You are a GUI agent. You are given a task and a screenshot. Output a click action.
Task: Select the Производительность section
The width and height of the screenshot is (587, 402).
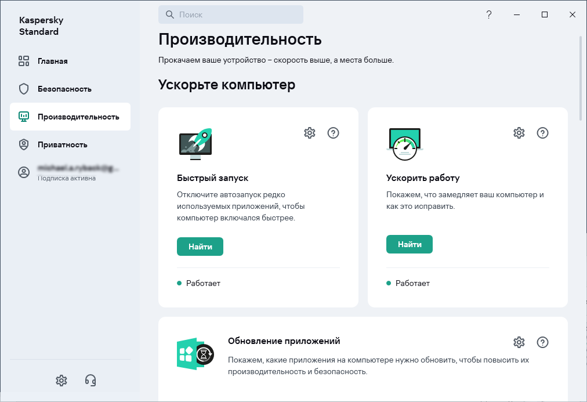pyautogui.click(x=70, y=117)
